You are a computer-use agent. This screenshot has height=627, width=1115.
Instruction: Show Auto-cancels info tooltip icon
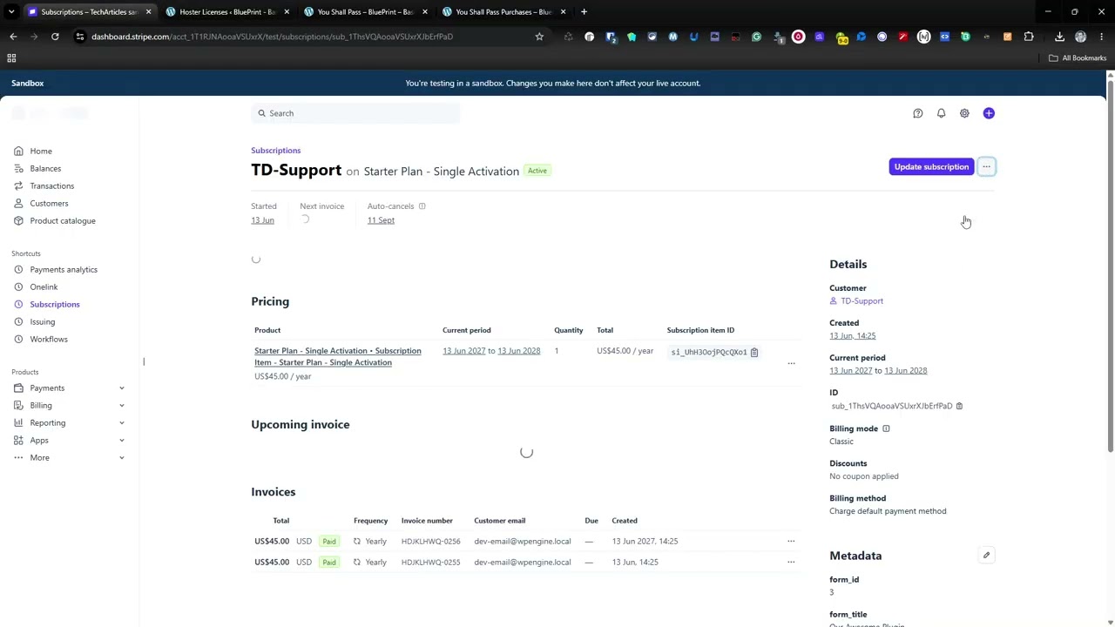click(x=422, y=206)
